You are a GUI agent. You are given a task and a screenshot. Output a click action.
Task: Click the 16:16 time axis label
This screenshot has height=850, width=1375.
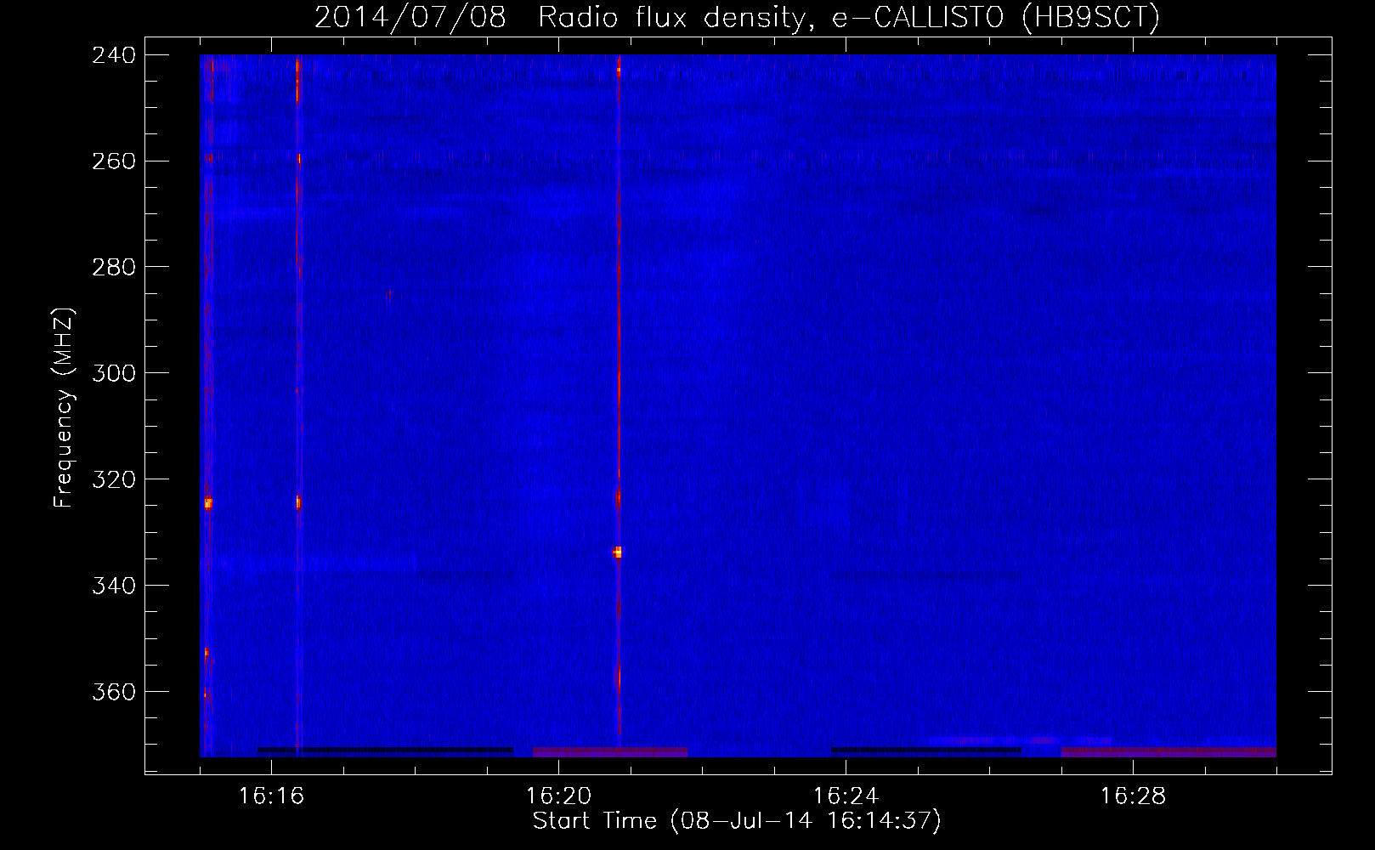pos(271,796)
